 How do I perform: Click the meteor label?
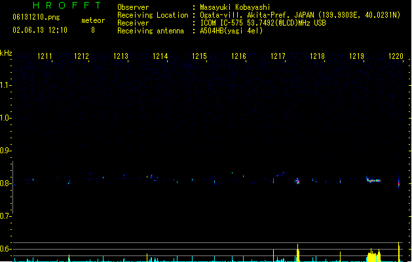click(93, 20)
